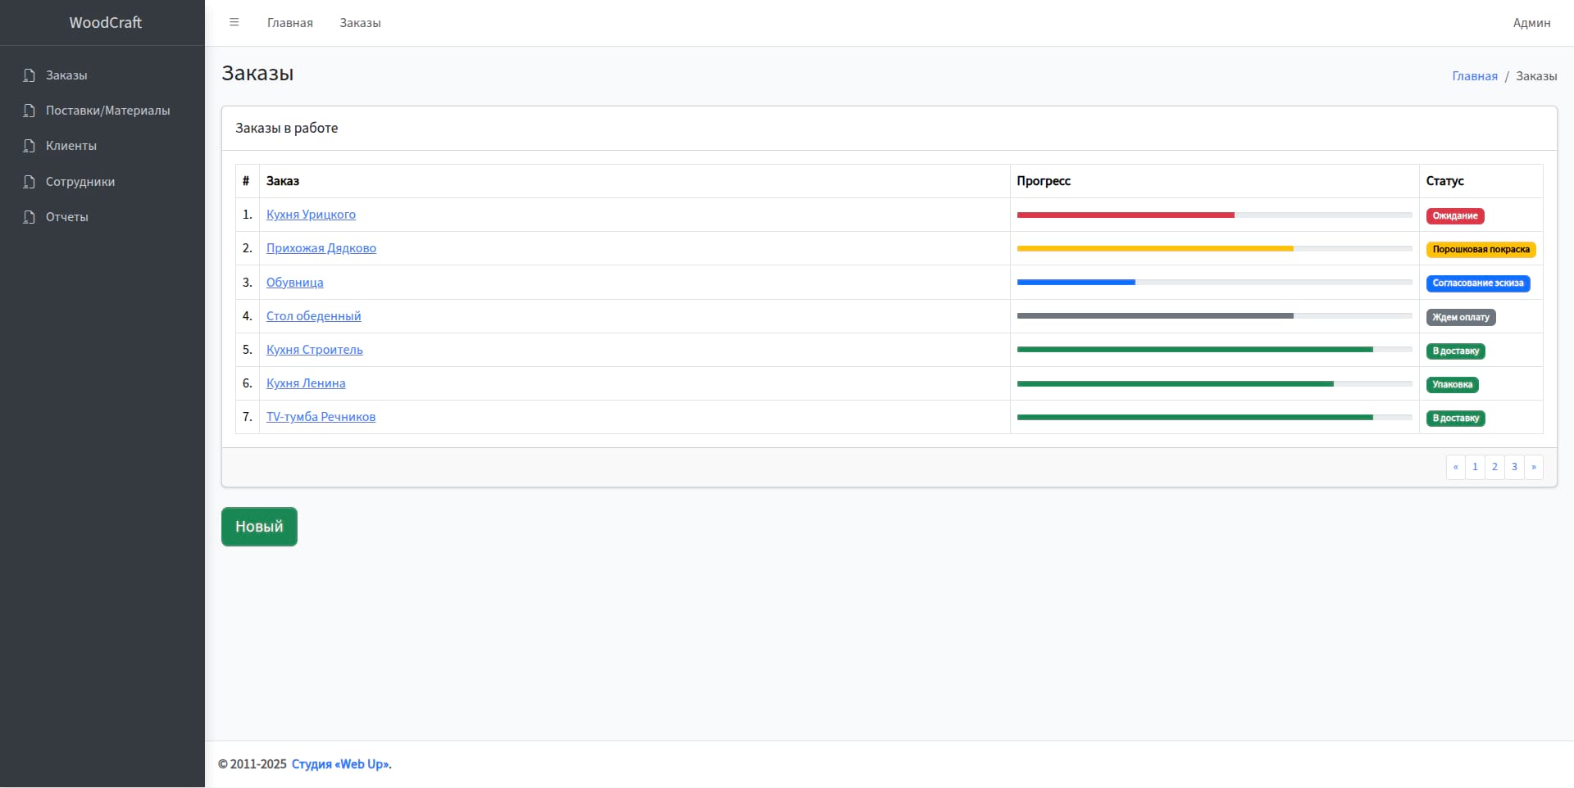Viewport: 1574px width, 788px height.
Task: Open the Прихожая Дядково order
Action: pyautogui.click(x=321, y=248)
